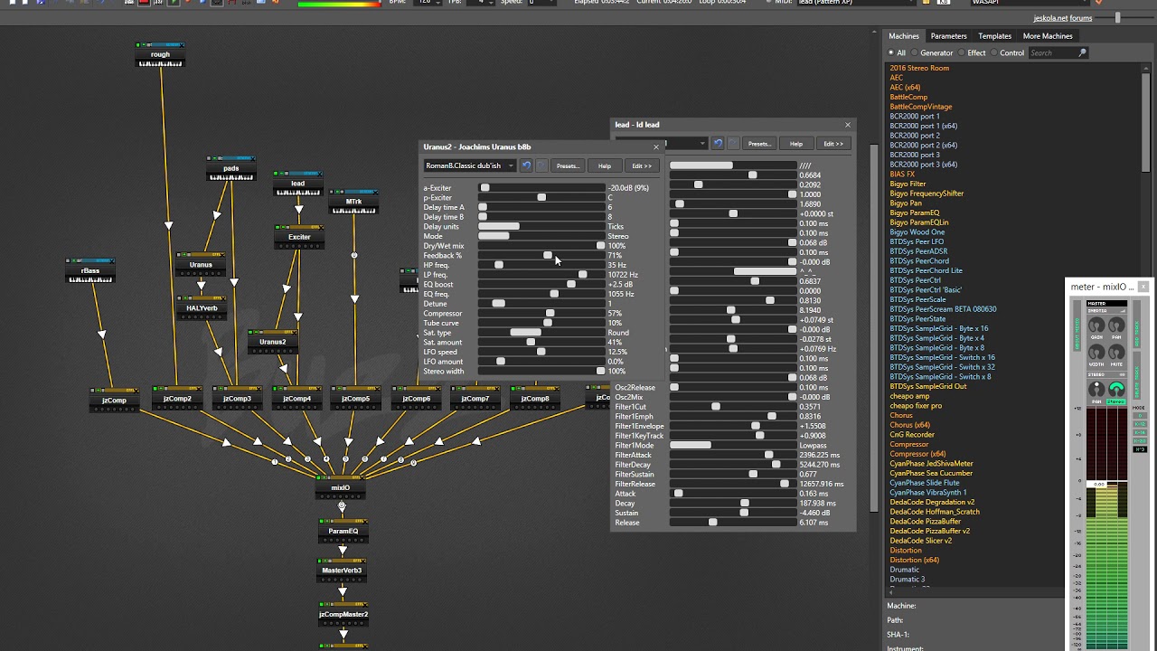Viewport: 1157px width, 651px height.
Task: Click the Dry/Wet mix slider in Uranus2
Action: pyautogui.click(x=541, y=246)
